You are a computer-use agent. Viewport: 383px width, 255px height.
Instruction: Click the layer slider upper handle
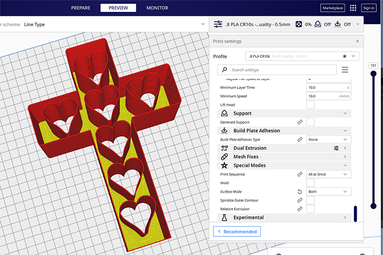coord(373,74)
